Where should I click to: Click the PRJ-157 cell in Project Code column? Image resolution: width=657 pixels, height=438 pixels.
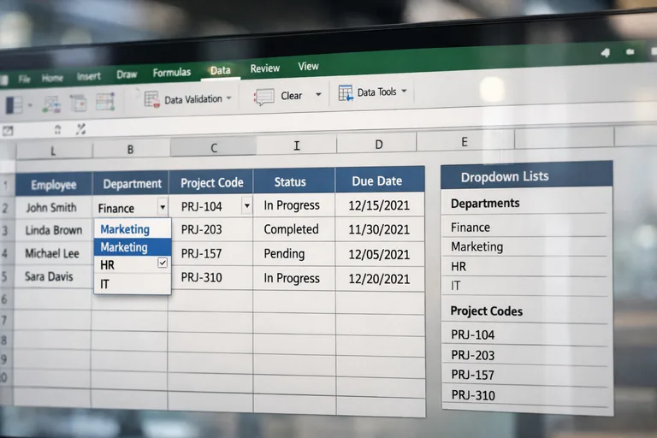[210, 253]
